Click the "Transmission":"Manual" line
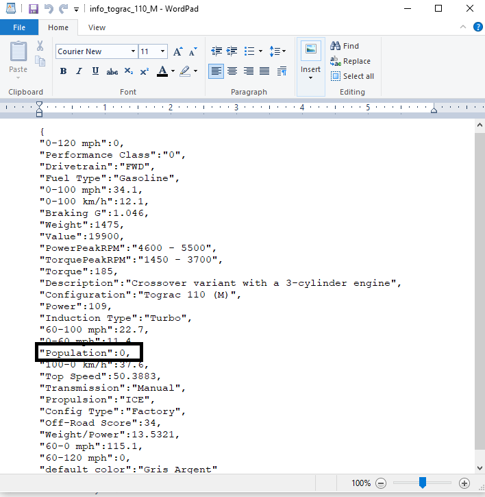Image resolution: width=485 pixels, height=497 pixels. pyautogui.click(x=112, y=388)
